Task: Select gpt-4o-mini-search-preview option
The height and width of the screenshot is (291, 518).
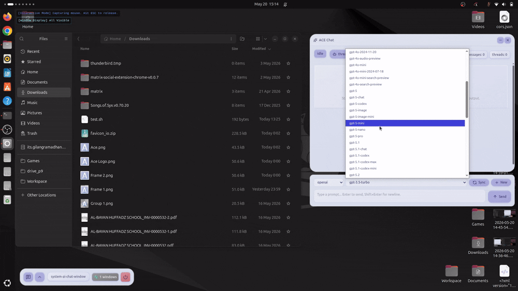Action: pyautogui.click(x=405, y=78)
